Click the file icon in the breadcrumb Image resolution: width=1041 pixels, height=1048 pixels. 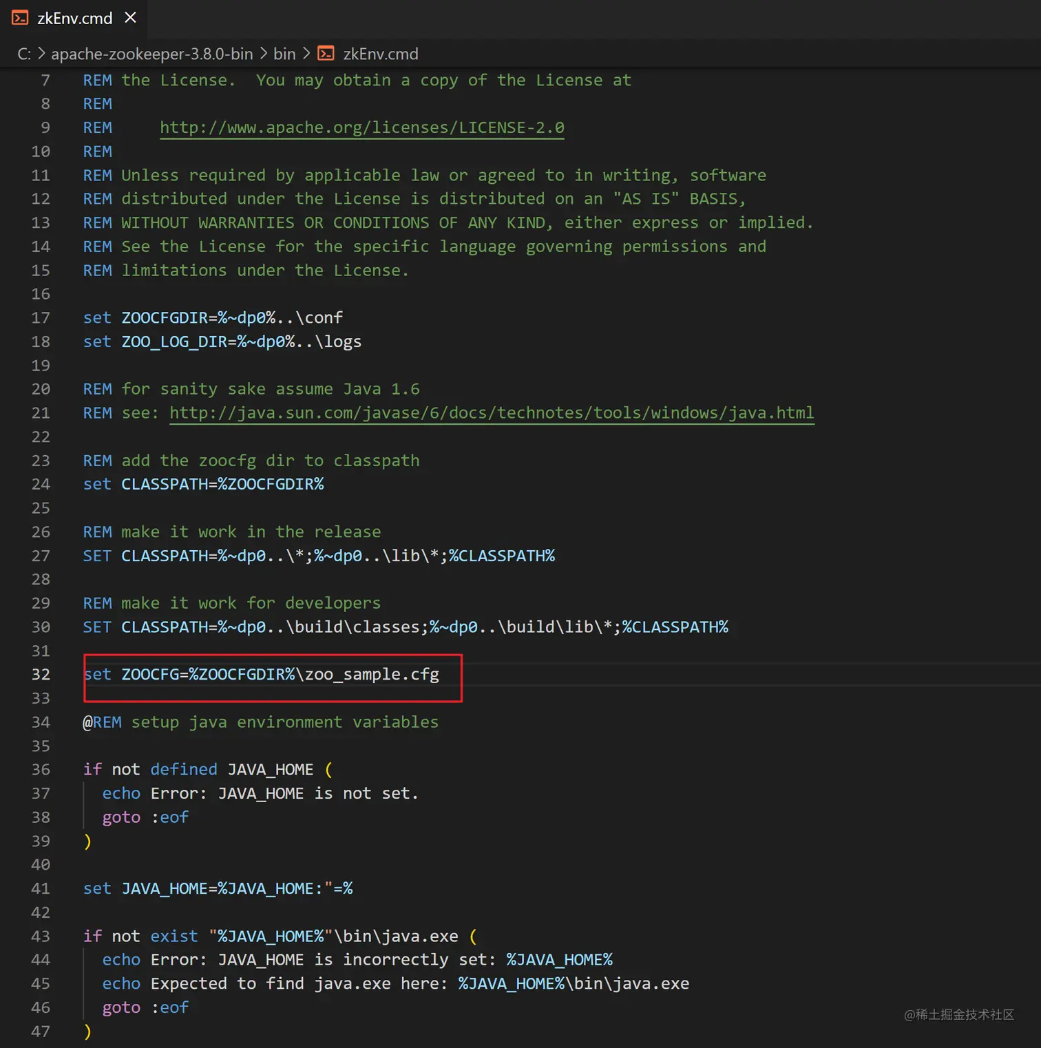click(326, 54)
